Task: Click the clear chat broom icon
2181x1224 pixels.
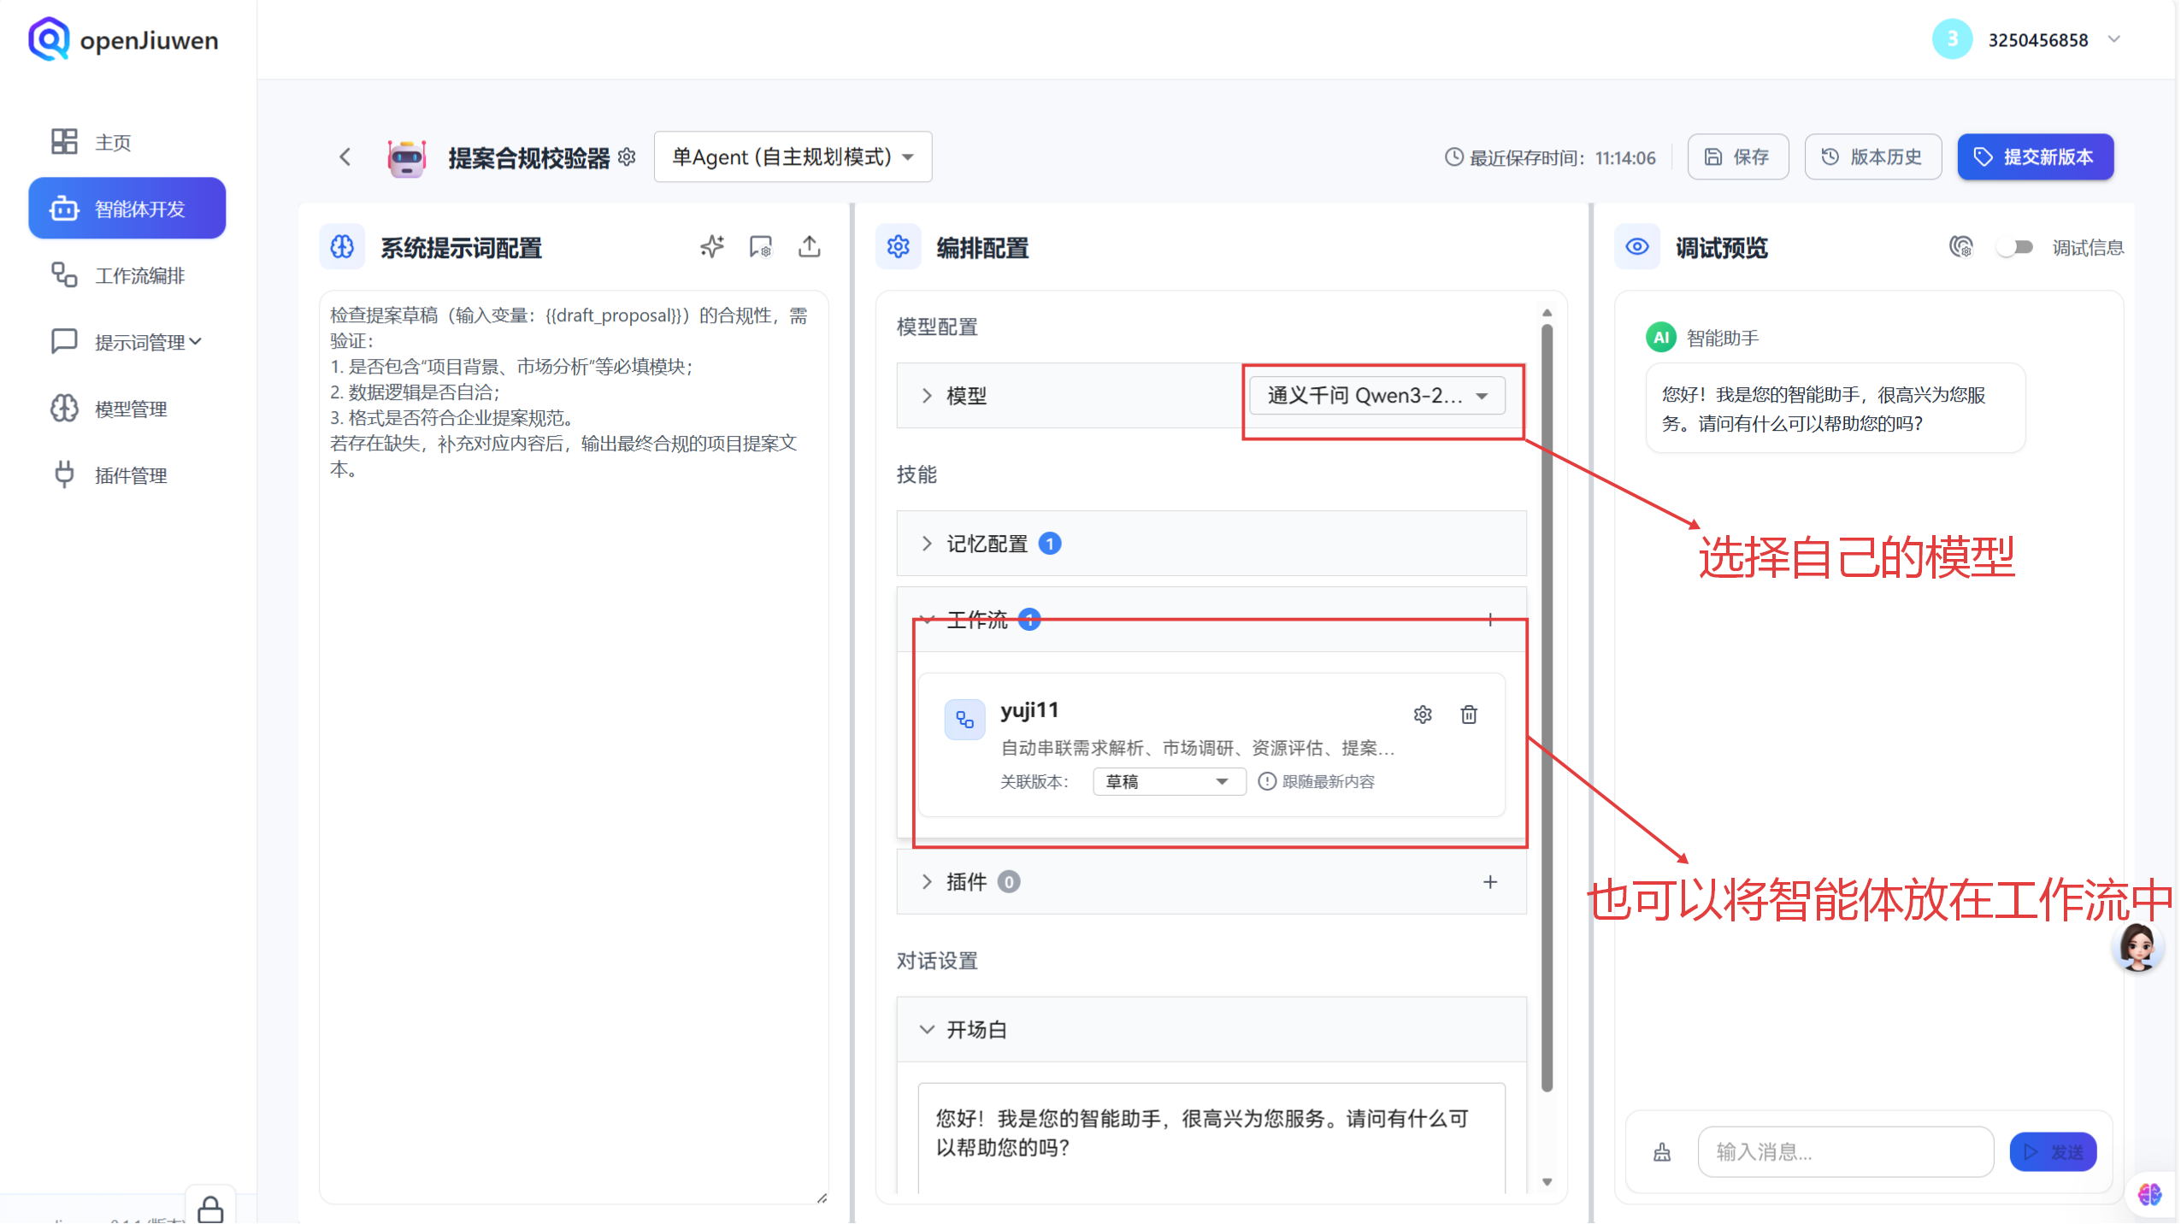Action: click(1661, 1152)
